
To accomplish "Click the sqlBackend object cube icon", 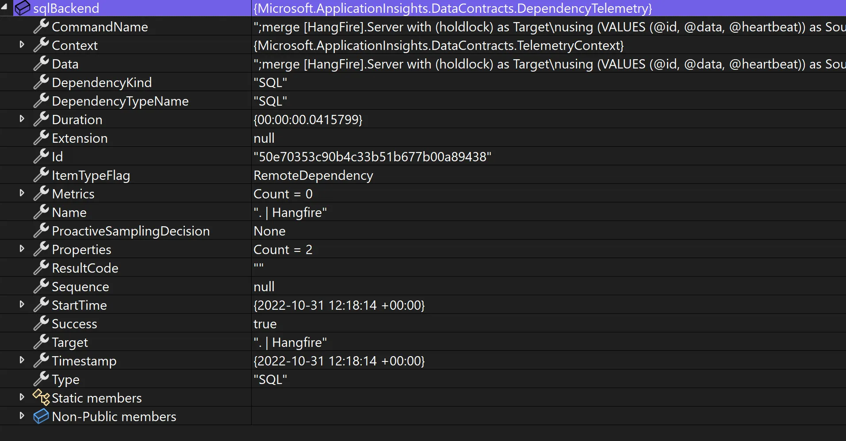I will [23, 8].
